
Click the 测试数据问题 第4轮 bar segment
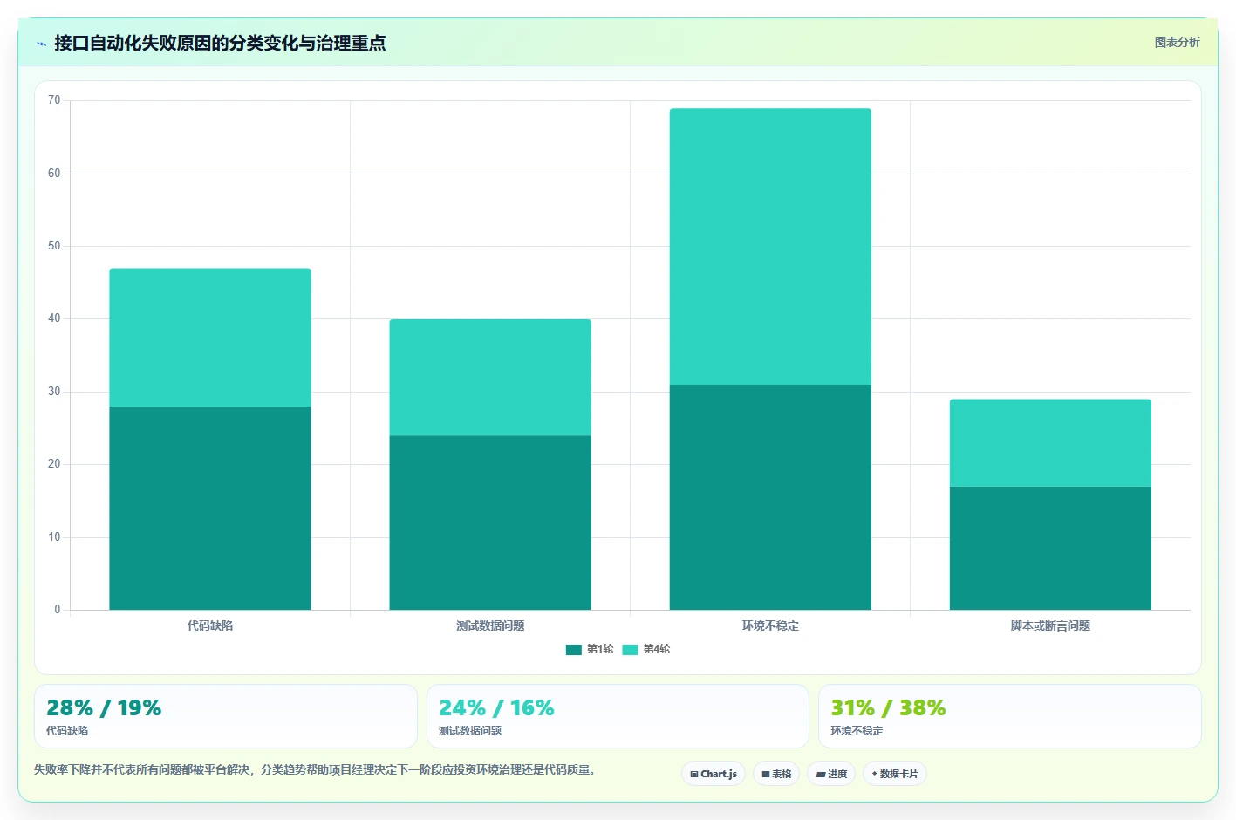(x=490, y=378)
